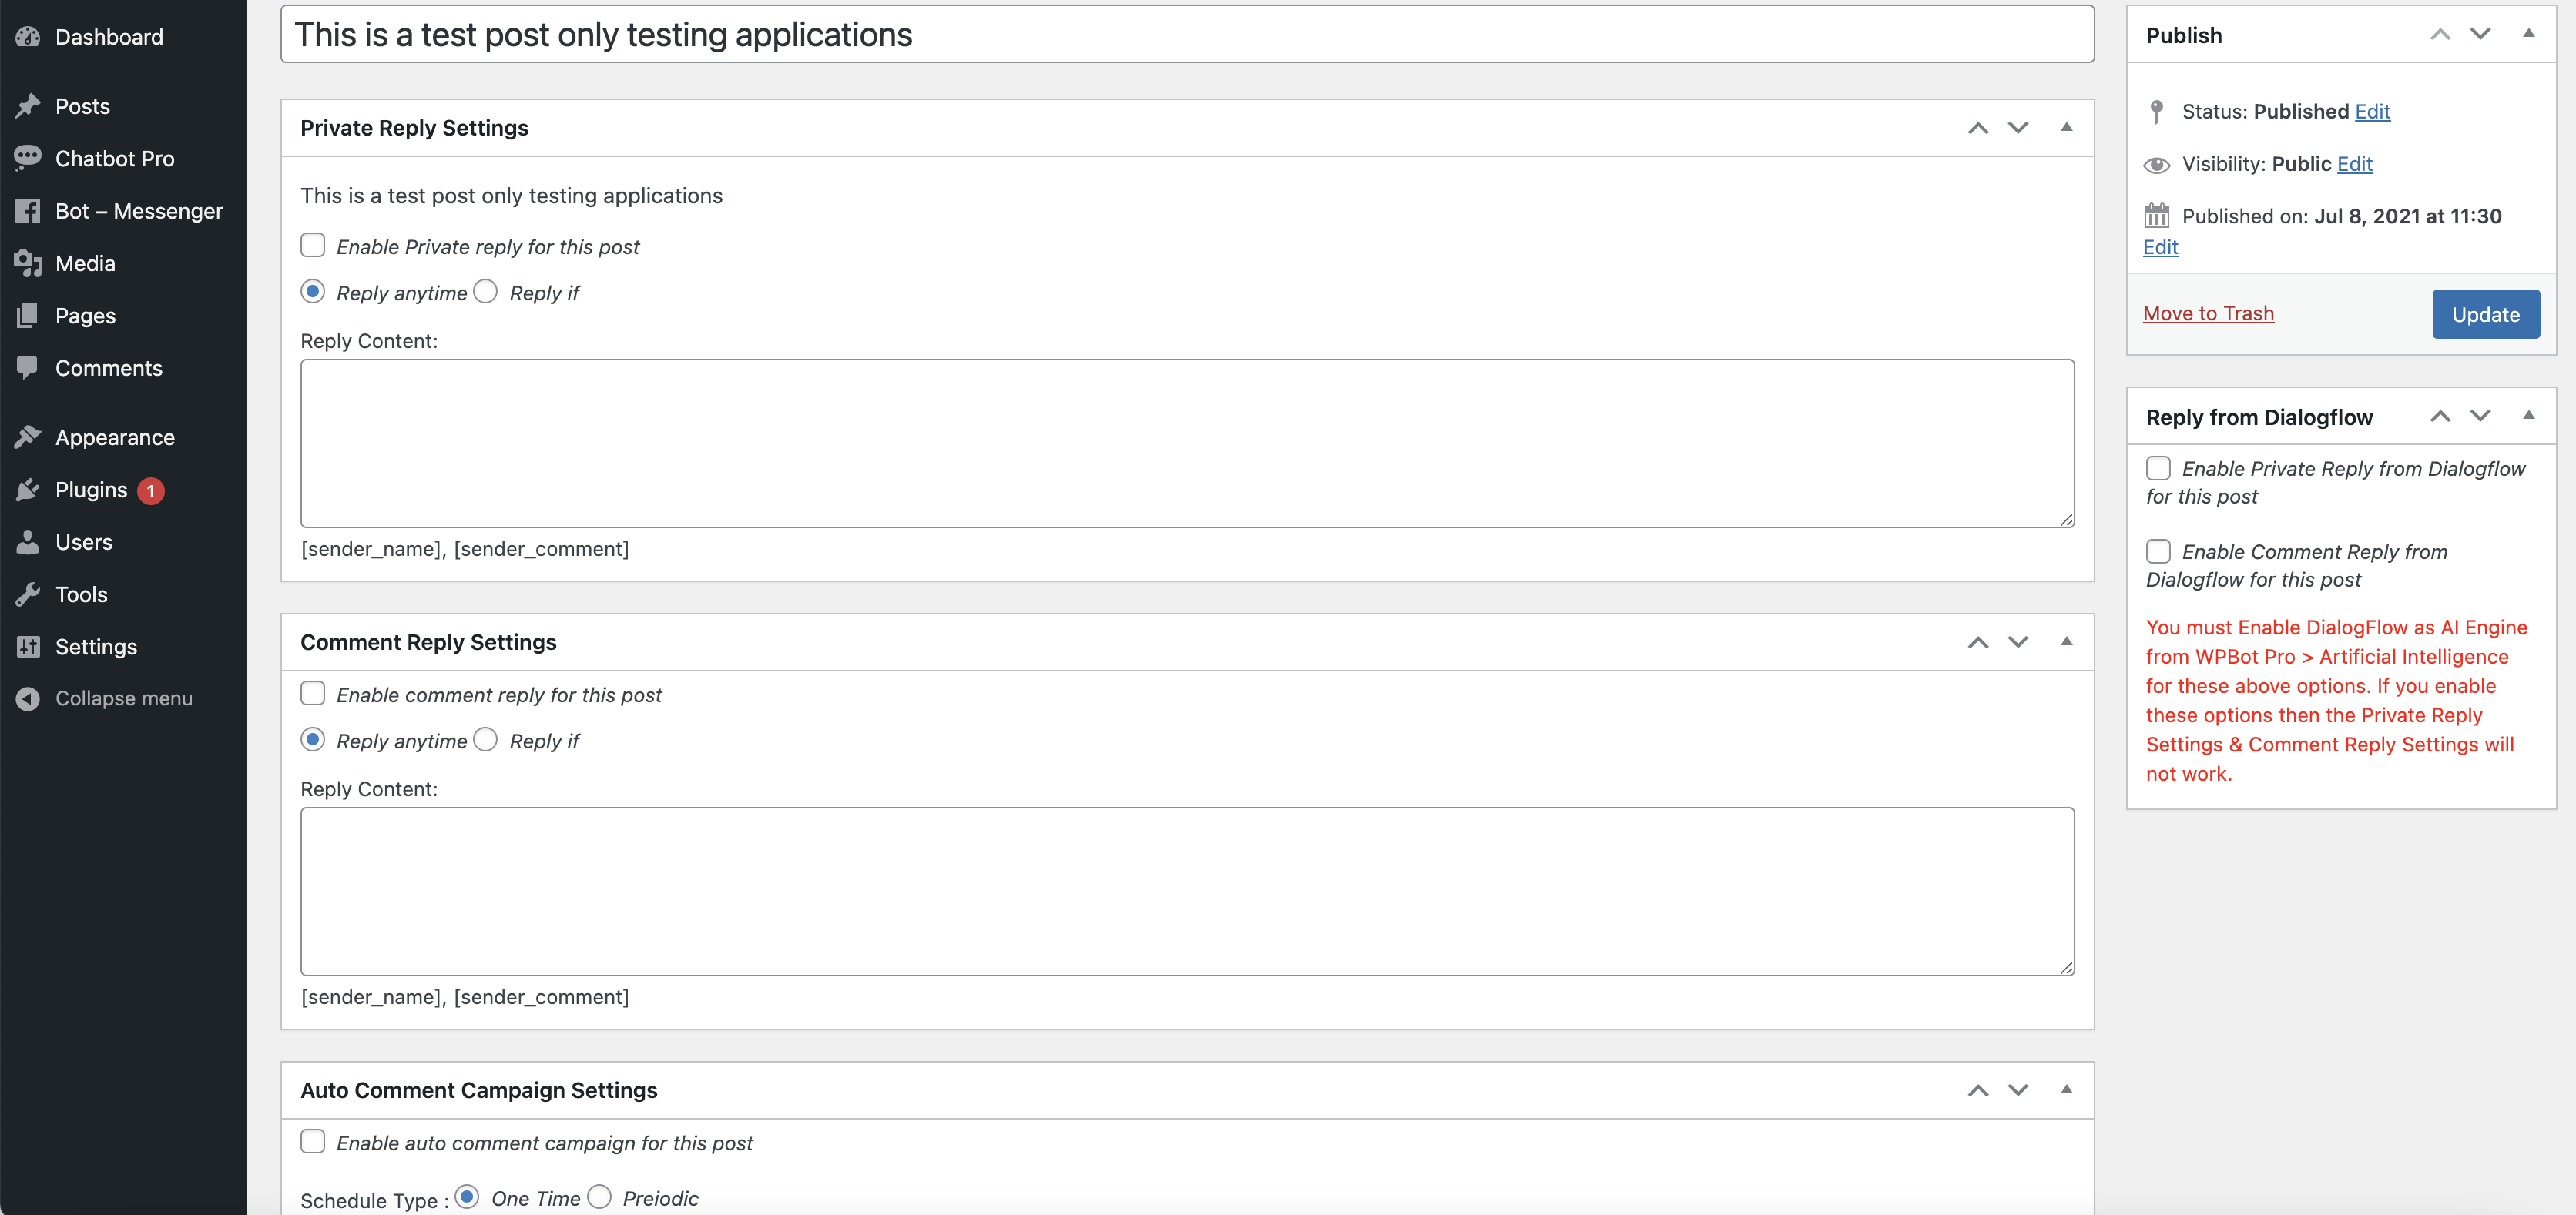Click the Collapse menu arrow icon
Viewport: 2576px width, 1215px height.
[28, 698]
